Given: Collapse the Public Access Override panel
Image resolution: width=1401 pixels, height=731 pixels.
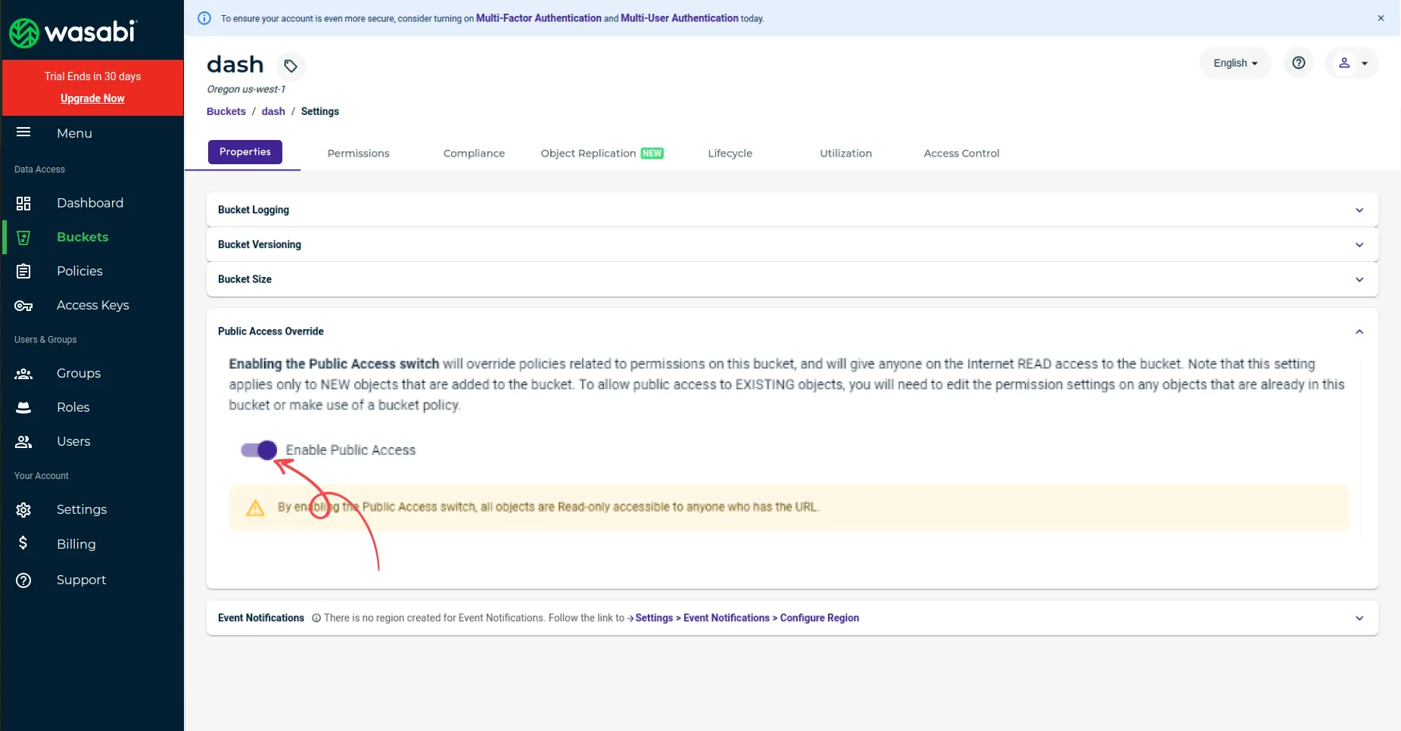Looking at the screenshot, I should coord(1359,331).
